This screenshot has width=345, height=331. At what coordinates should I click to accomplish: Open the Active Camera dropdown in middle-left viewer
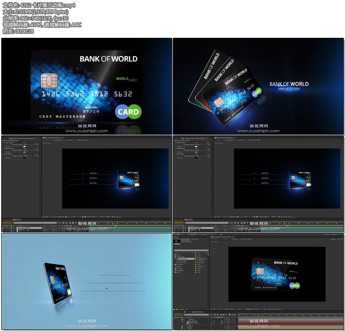pyautogui.click(x=92, y=217)
